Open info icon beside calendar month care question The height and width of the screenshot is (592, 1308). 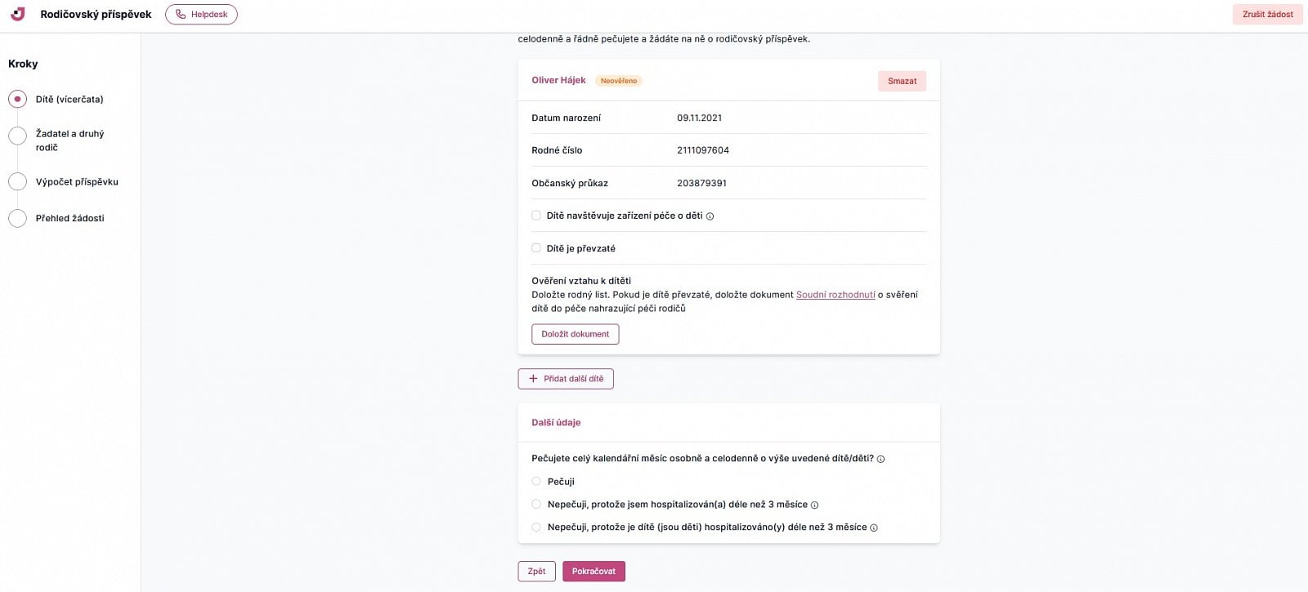tap(880, 459)
